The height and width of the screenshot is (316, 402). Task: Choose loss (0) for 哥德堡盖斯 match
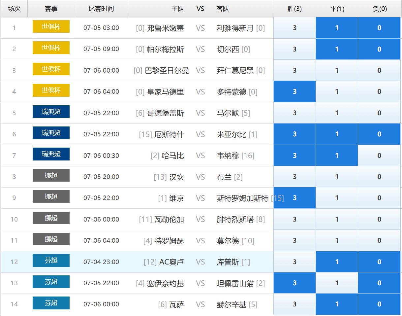pos(379,113)
